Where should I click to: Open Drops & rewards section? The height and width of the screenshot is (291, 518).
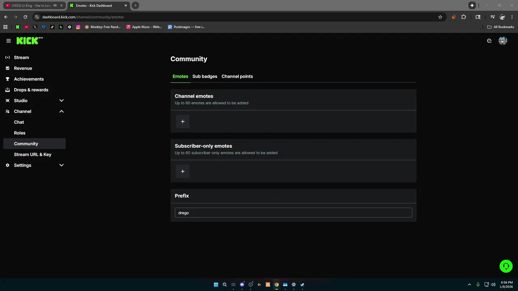point(31,90)
